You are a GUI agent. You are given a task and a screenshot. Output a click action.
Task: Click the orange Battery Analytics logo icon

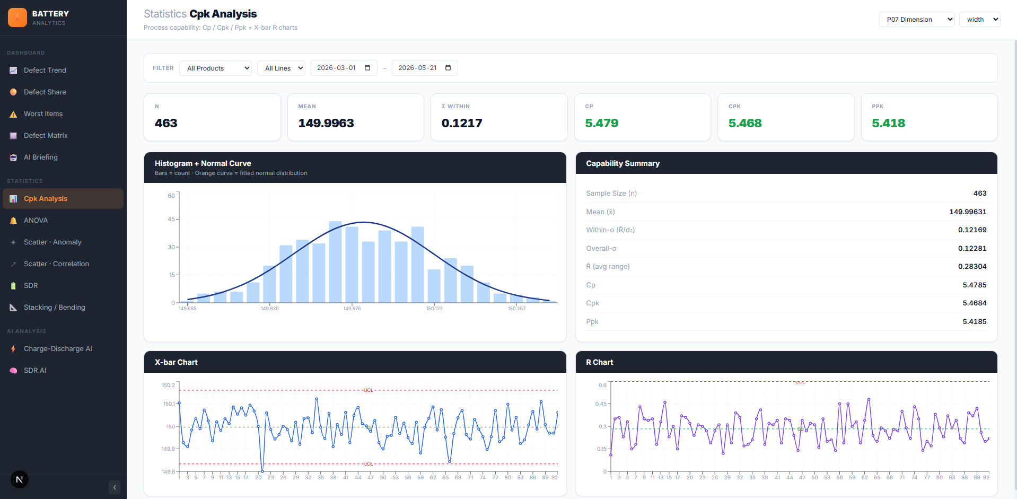tap(17, 17)
